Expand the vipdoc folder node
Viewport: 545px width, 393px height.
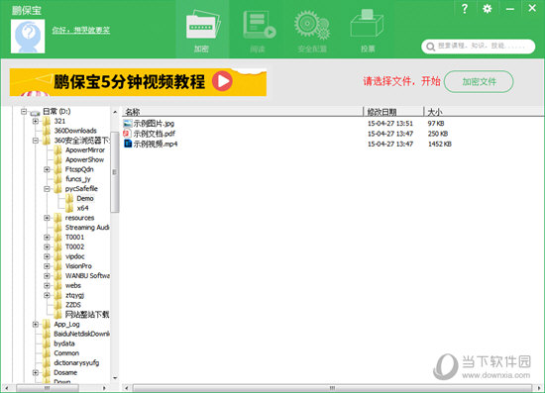coord(47,256)
